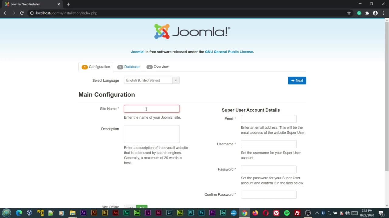Open the Joomla! link in the license line
Image resolution: width=389 pixels, height=218 pixels.
pyautogui.click(x=138, y=52)
